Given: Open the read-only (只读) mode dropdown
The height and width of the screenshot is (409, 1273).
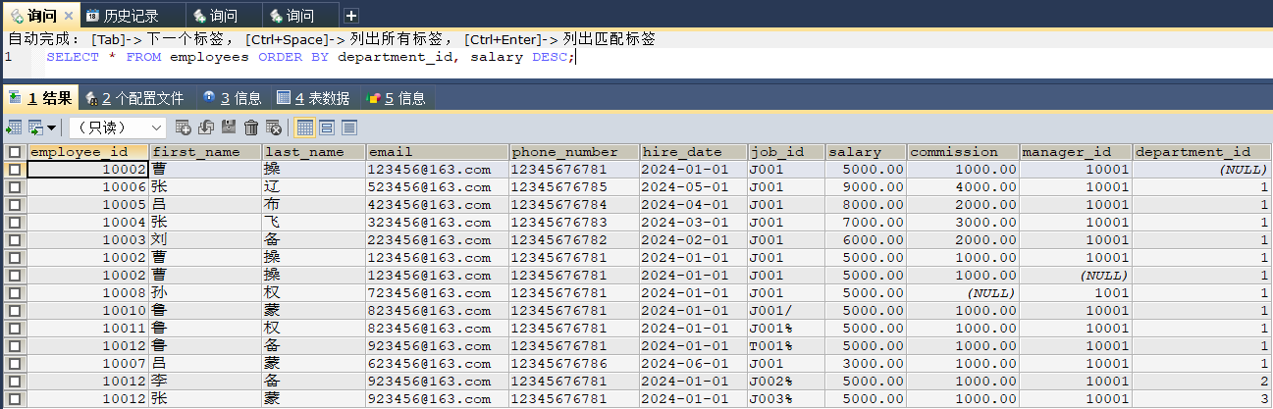Looking at the screenshot, I should point(118,128).
